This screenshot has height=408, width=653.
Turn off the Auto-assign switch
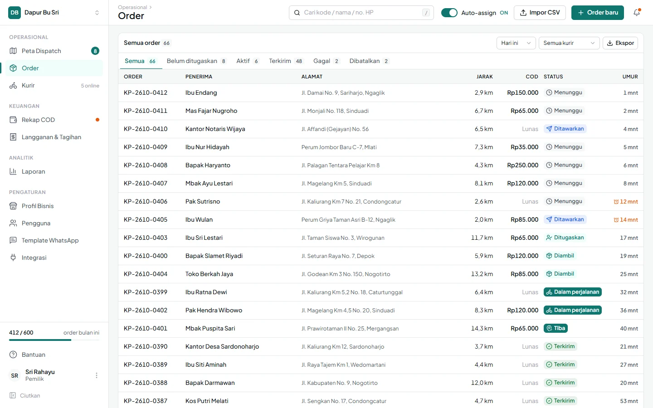pyautogui.click(x=449, y=13)
